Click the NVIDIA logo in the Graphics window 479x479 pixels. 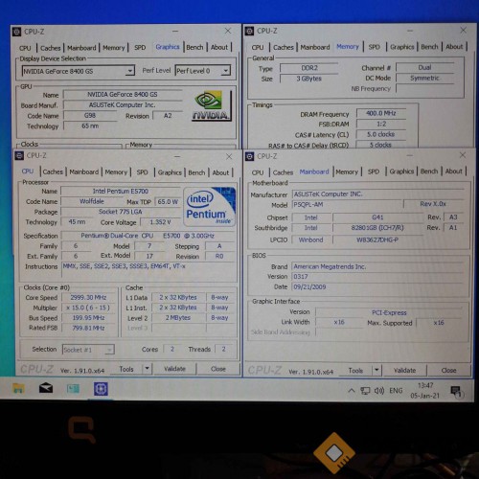[x=211, y=105]
